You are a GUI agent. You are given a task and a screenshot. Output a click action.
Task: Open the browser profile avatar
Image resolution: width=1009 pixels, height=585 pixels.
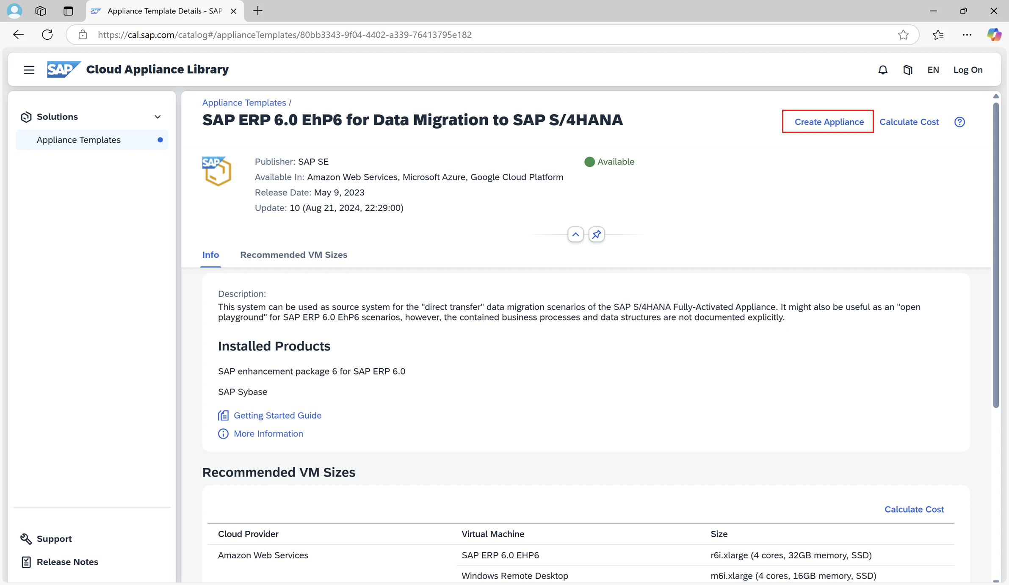tap(14, 11)
